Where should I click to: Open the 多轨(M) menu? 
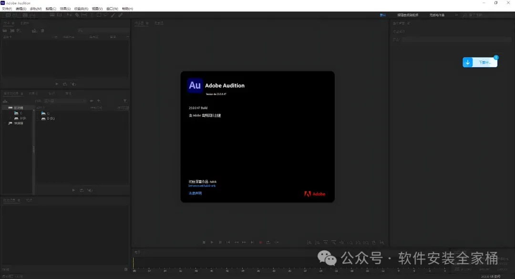coord(35,9)
